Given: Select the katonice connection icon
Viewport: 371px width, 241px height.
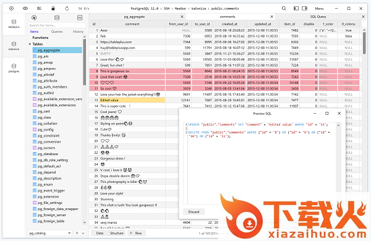Looking at the screenshot, I should point(14,46).
